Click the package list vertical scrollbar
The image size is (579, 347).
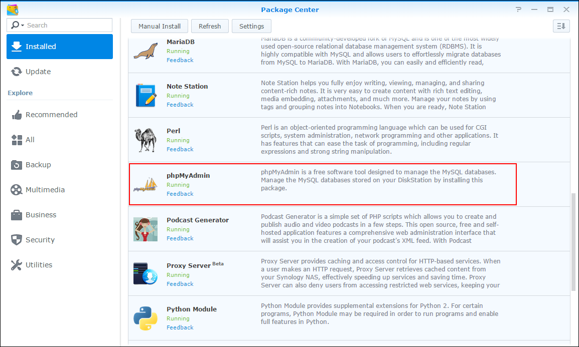pyautogui.click(x=573, y=242)
